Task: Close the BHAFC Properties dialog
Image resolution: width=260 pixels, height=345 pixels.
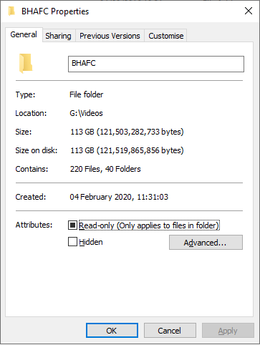Action: [x=249, y=11]
